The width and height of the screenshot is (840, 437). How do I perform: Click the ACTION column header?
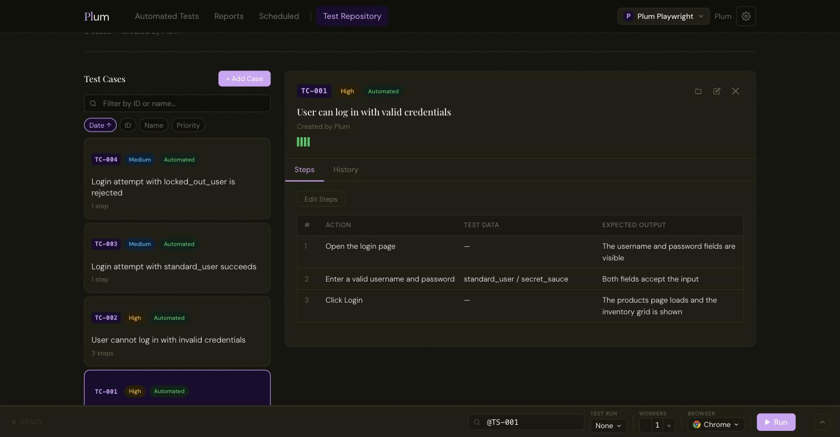(338, 225)
